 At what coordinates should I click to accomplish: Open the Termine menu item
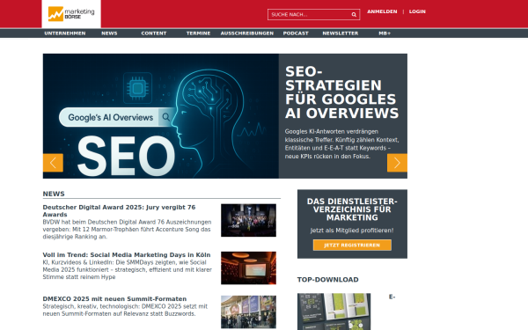coord(198,33)
